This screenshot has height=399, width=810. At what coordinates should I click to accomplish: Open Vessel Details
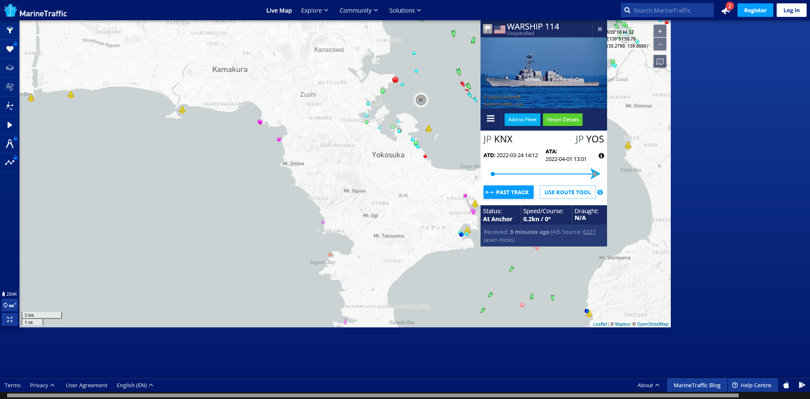(x=562, y=120)
